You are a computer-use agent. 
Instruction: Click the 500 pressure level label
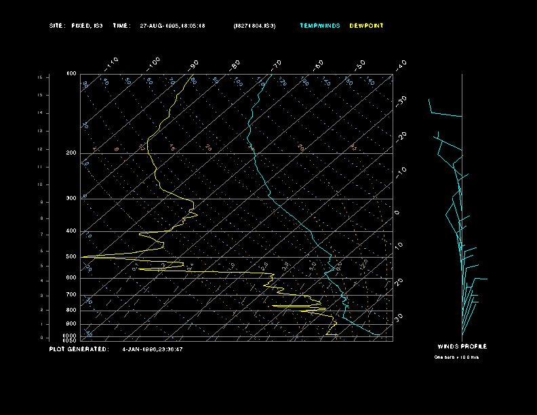click(71, 256)
